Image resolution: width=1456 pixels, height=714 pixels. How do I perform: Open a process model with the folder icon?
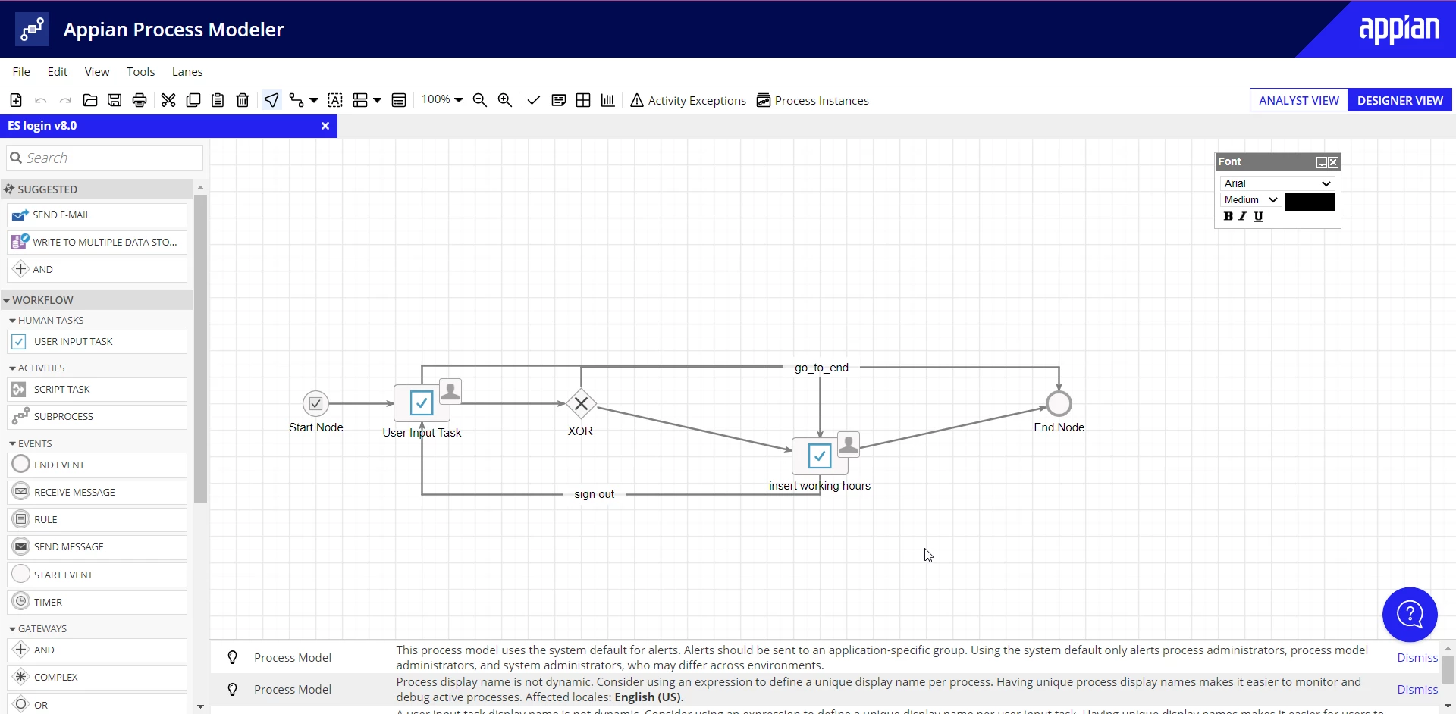pos(90,100)
